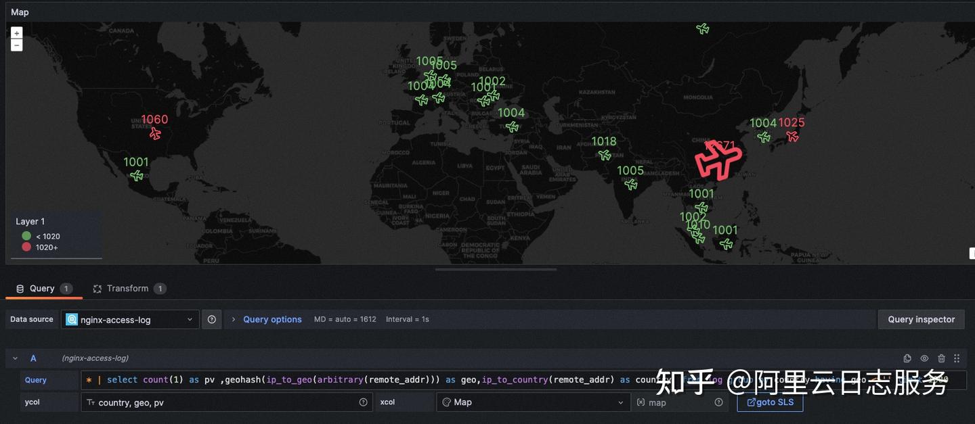975x424 pixels.
Task: Duplicate query A using the copy icon
Action: 907,358
